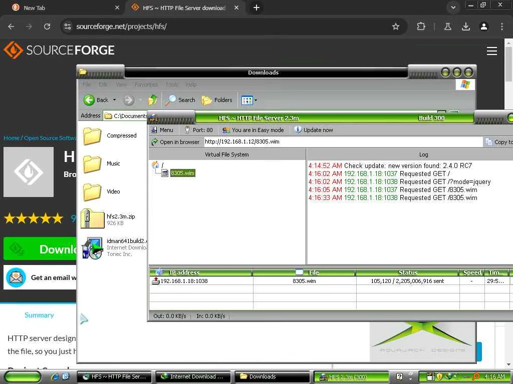Open the Edit menu in Downloads window
The height and width of the screenshot is (384, 513).
click(103, 84)
